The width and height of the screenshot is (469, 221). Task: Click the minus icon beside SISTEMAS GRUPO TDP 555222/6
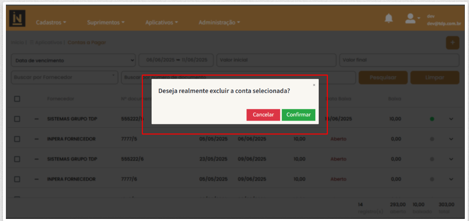click(37, 159)
